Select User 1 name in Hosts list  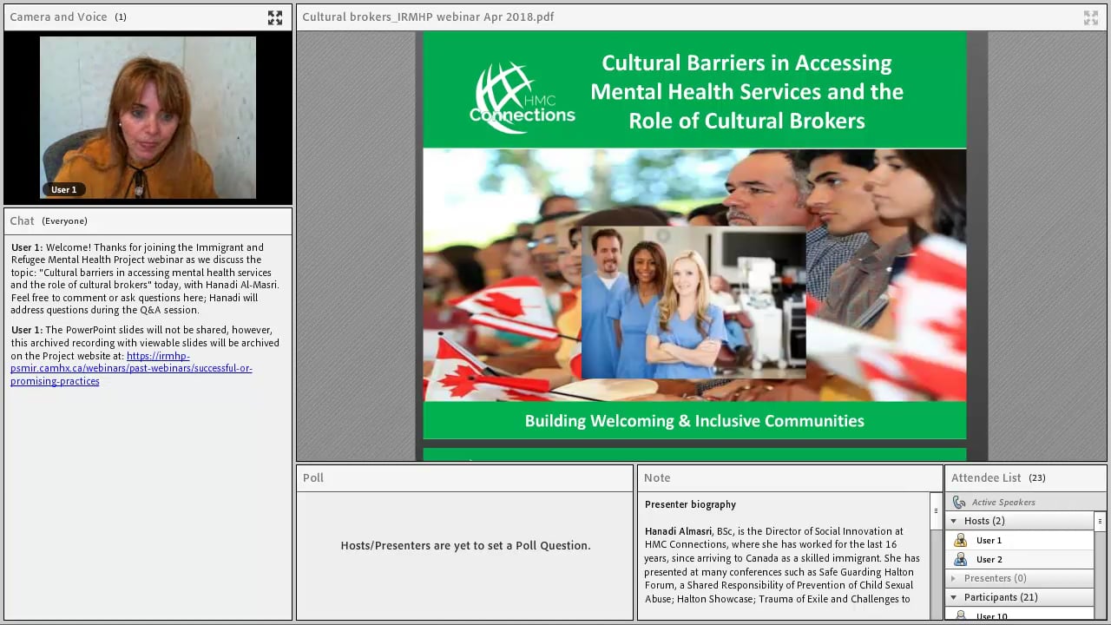pos(989,540)
